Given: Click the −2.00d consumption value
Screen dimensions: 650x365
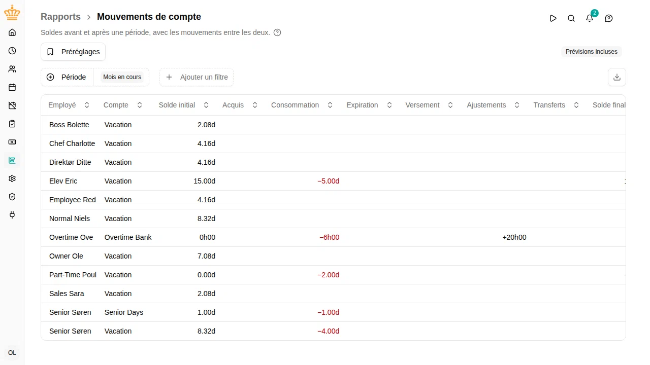Looking at the screenshot, I should pos(328,275).
